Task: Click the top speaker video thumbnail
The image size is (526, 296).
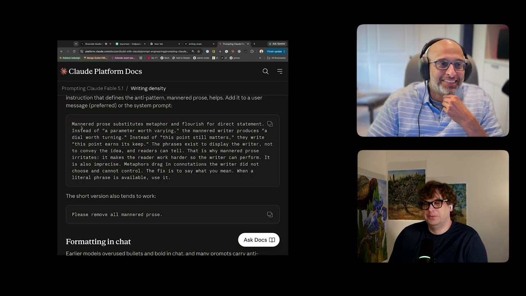Action: pos(433,81)
